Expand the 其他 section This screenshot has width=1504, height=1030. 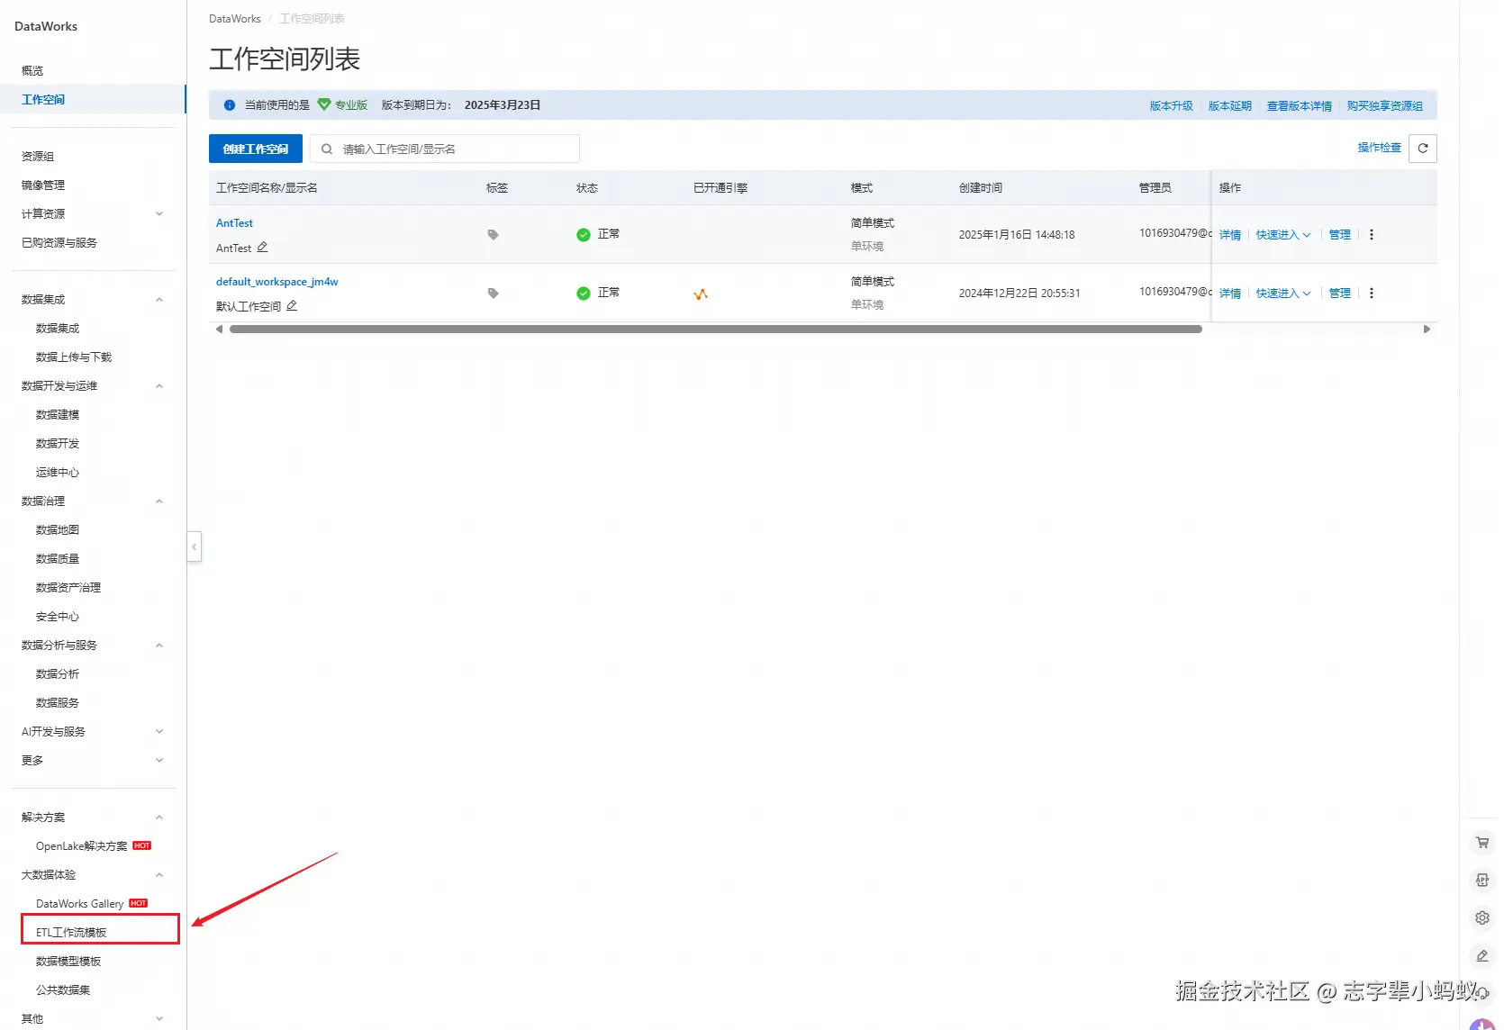pos(159,1018)
